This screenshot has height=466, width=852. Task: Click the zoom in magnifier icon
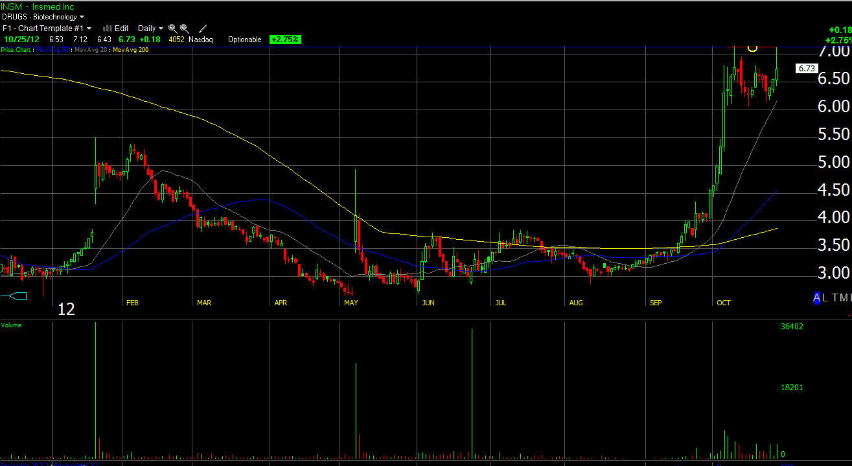click(172, 29)
